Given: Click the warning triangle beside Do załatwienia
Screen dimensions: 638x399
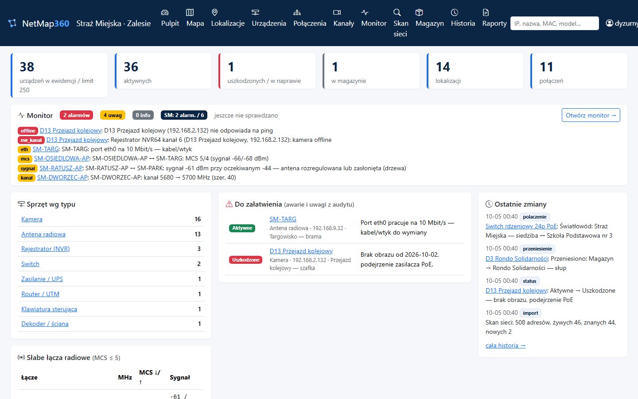Looking at the screenshot, I should (x=229, y=204).
